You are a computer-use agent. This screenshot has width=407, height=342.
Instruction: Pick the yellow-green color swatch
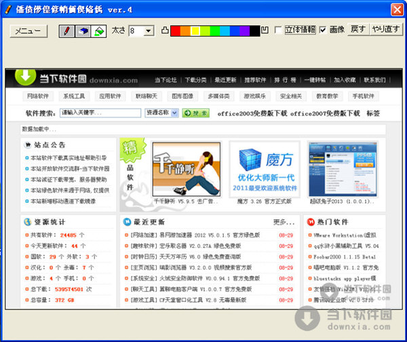point(205,31)
